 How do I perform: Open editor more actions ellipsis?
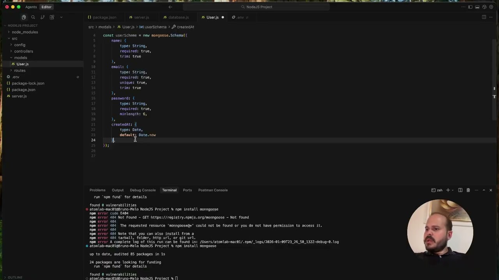pyautogui.click(x=491, y=17)
